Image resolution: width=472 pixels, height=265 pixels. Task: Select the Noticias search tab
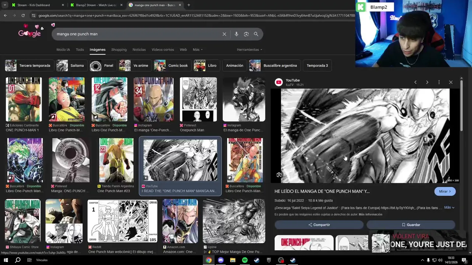point(139,50)
